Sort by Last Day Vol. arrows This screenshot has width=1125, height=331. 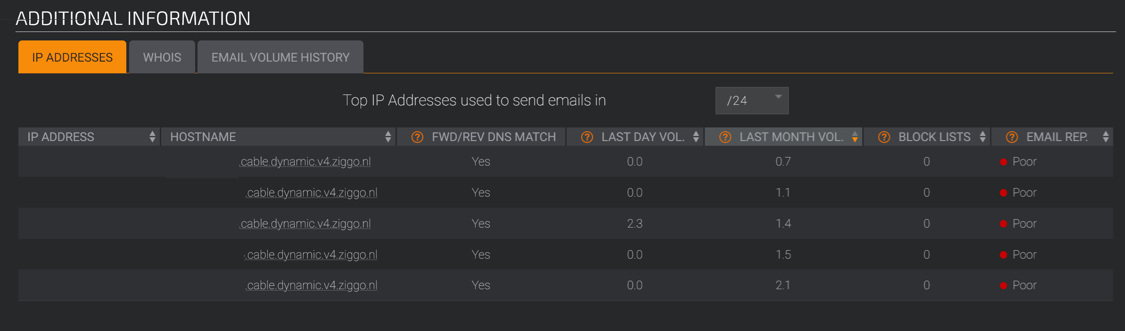coord(696,137)
